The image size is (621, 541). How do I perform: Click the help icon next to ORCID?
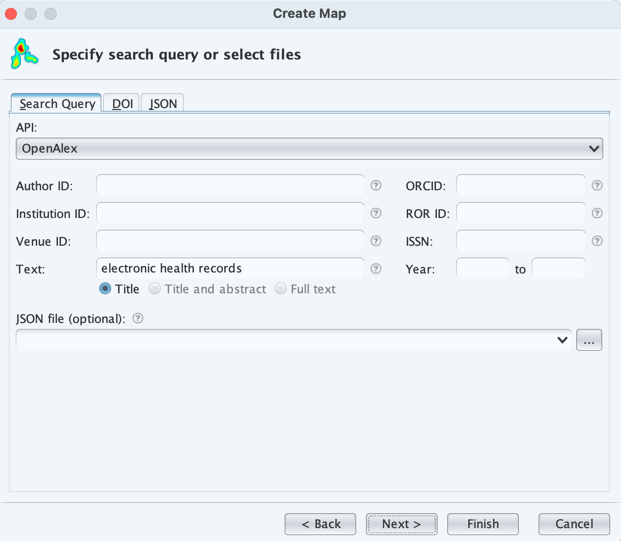tap(597, 185)
